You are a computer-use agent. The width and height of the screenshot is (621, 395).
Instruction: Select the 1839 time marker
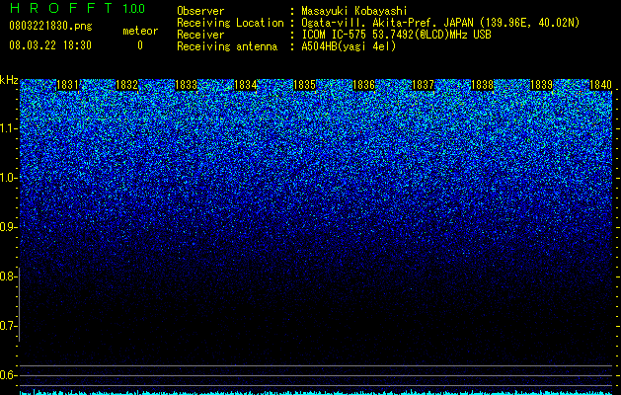[x=541, y=85]
